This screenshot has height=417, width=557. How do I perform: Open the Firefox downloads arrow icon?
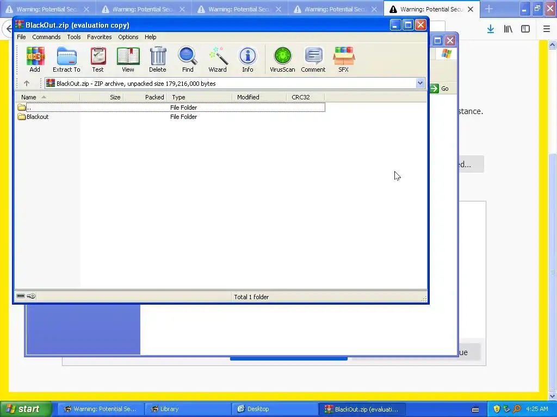tap(491, 29)
